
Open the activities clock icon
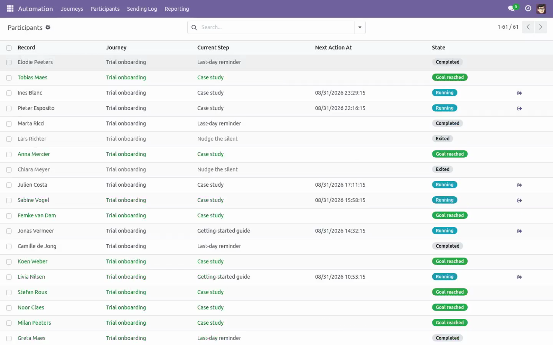pyautogui.click(x=528, y=9)
